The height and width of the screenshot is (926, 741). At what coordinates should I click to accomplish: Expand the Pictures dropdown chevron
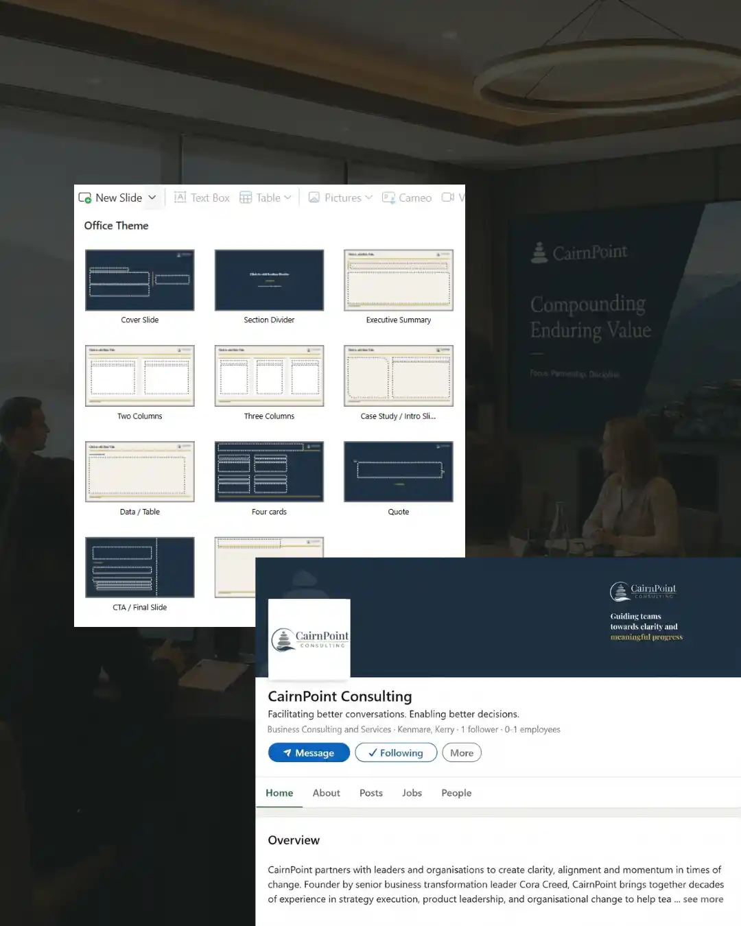(368, 198)
